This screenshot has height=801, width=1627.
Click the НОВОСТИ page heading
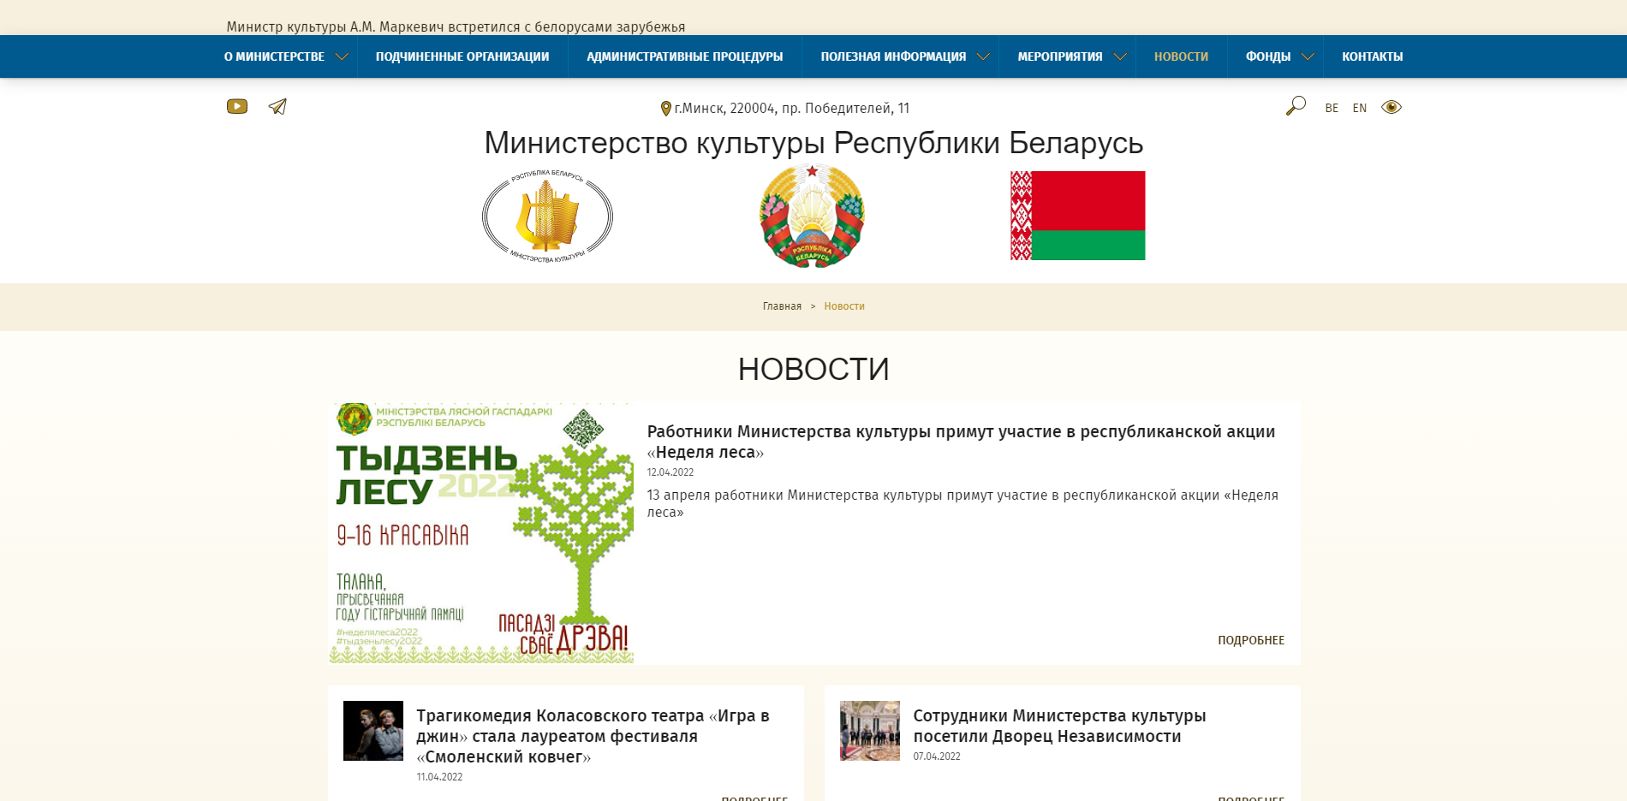click(x=813, y=370)
